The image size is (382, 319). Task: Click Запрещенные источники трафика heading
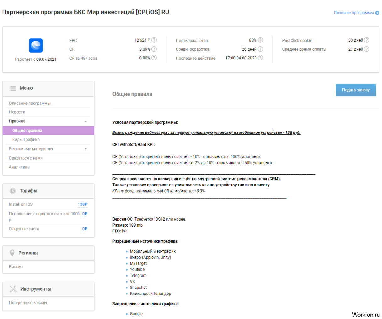[146, 304]
